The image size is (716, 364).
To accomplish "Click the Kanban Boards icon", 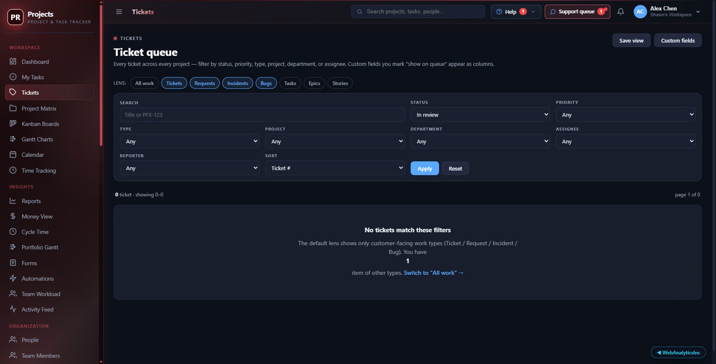I will (13, 124).
